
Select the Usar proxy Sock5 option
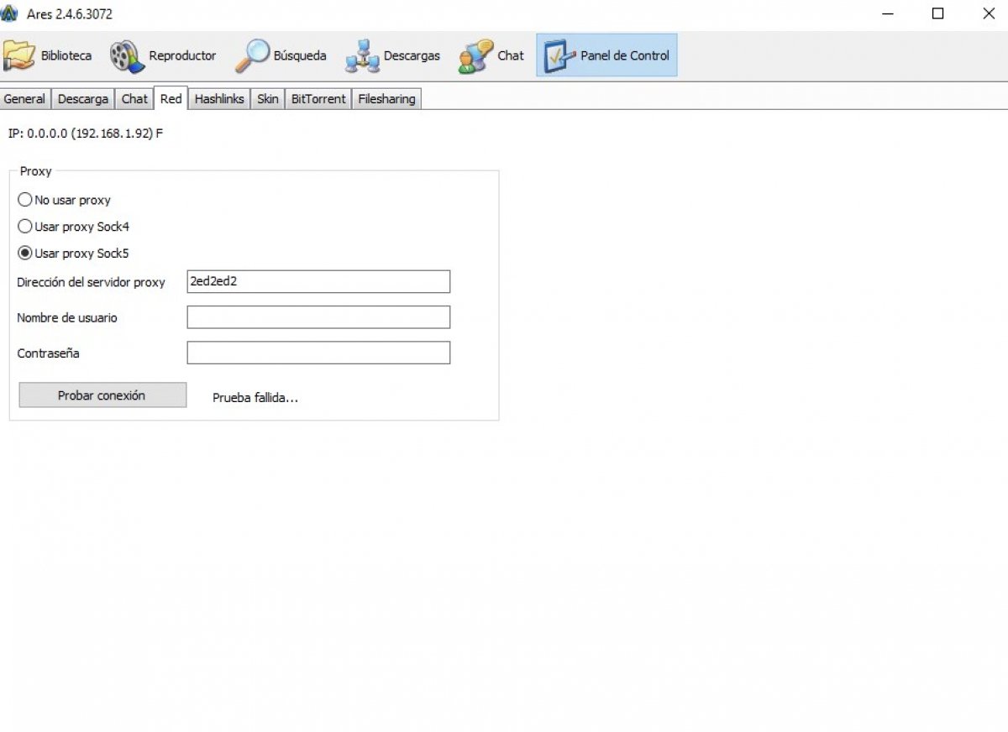[74, 253]
